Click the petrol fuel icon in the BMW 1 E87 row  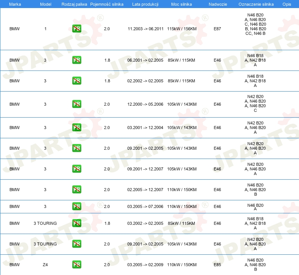pyautogui.click(x=76, y=29)
